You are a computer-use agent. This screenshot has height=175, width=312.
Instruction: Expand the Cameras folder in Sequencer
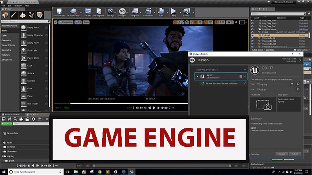2,147
